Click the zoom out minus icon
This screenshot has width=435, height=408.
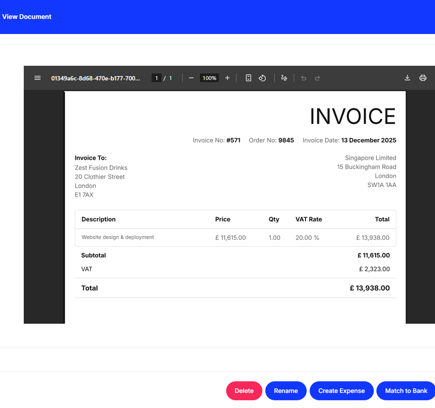point(191,78)
